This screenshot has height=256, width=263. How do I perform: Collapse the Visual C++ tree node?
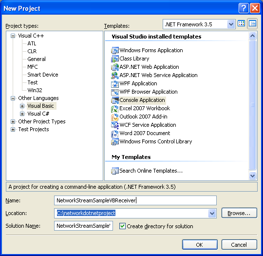(x=13, y=36)
